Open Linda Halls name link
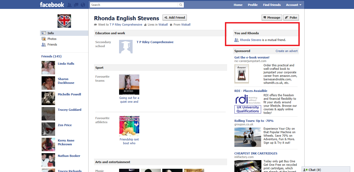The image size is (354, 172). pyautogui.click(x=66, y=64)
